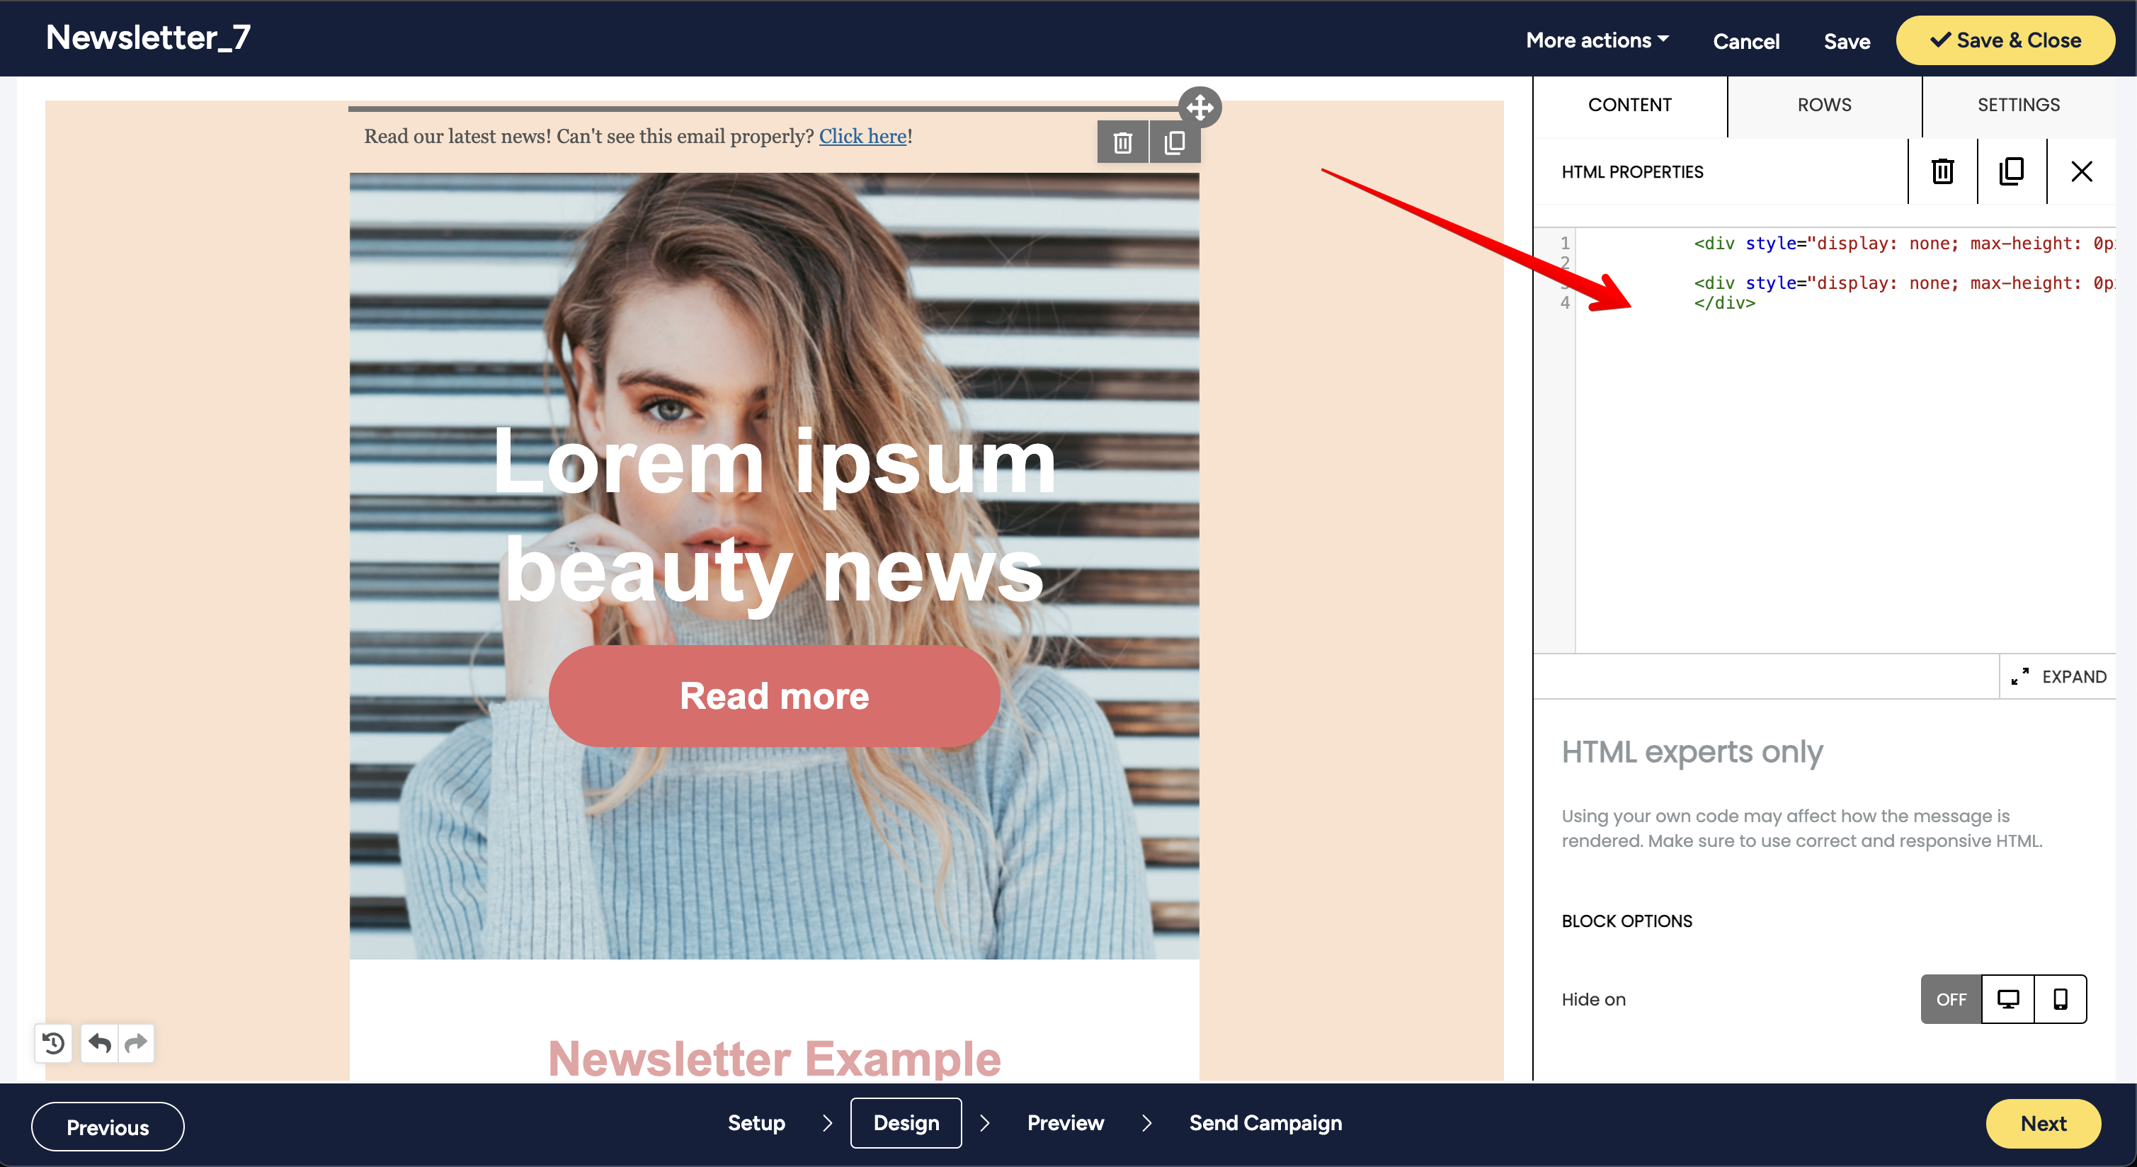Open the edit history icon
The width and height of the screenshot is (2137, 1167).
point(54,1042)
